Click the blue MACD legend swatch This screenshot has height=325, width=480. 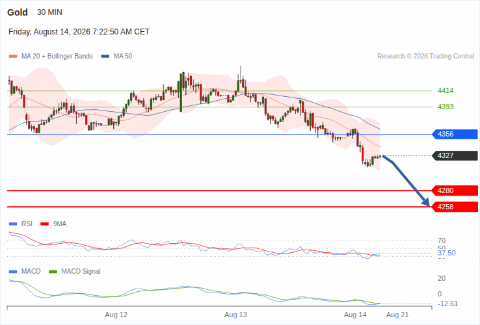(13, 272)
